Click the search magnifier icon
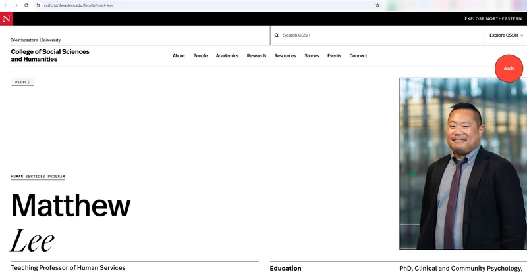 277,35
